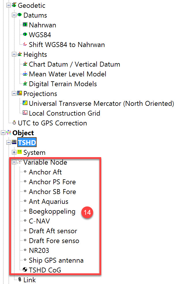177x284 pixels.
Task: Select the Digital Terrain Models item
Action: pos(63,84)
